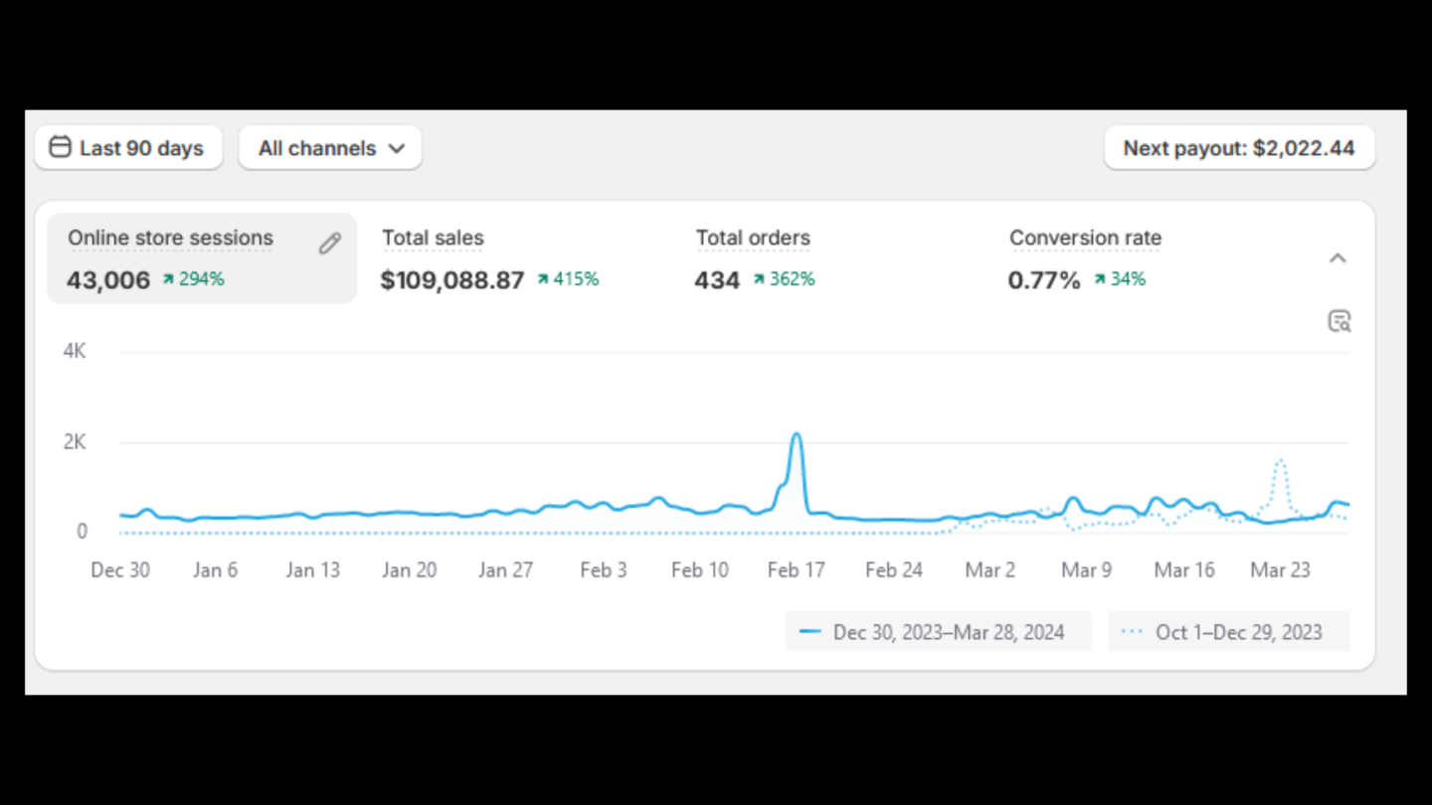Screen dimensions: 1432x805
Task: Click the 415% total sales trend indicator
Action: pos(568,279)
